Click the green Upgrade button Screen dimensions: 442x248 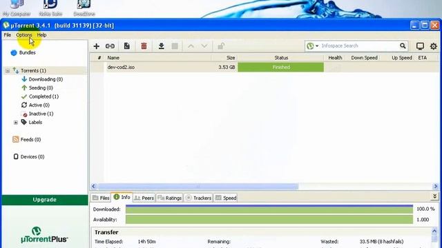point(44,200)
